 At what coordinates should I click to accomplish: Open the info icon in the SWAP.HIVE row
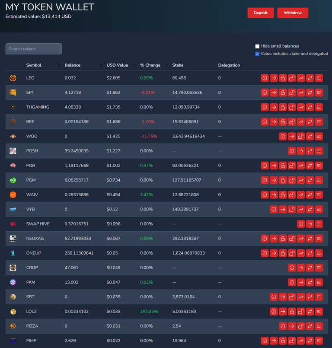click(301, 224)
